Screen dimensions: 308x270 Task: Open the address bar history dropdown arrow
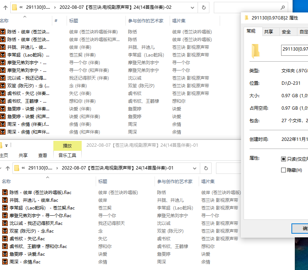click(192, 7)
